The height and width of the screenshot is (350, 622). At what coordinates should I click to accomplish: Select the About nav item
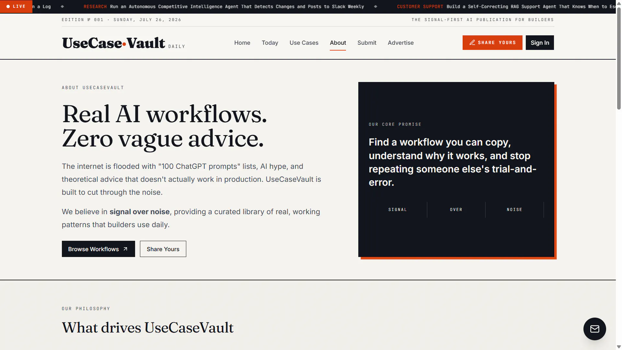(338, 43)
